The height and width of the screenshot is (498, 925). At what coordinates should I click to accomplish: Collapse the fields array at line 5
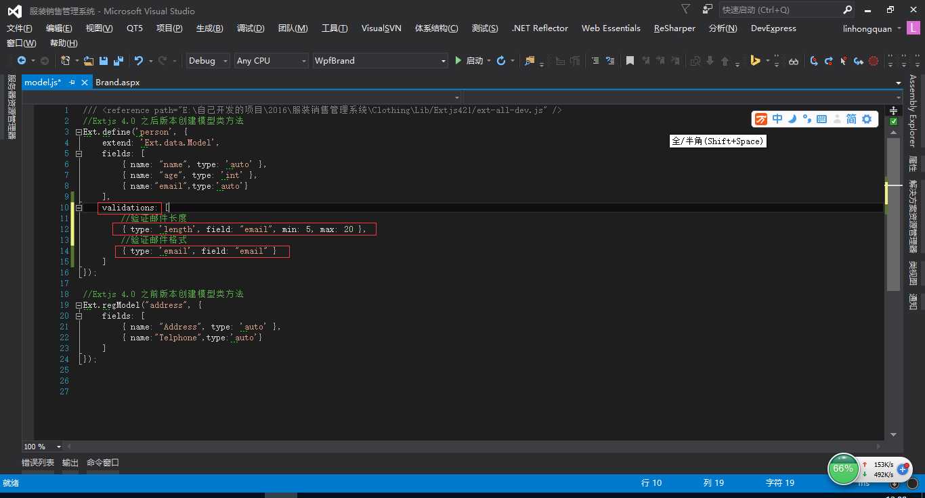pos(79,154)
